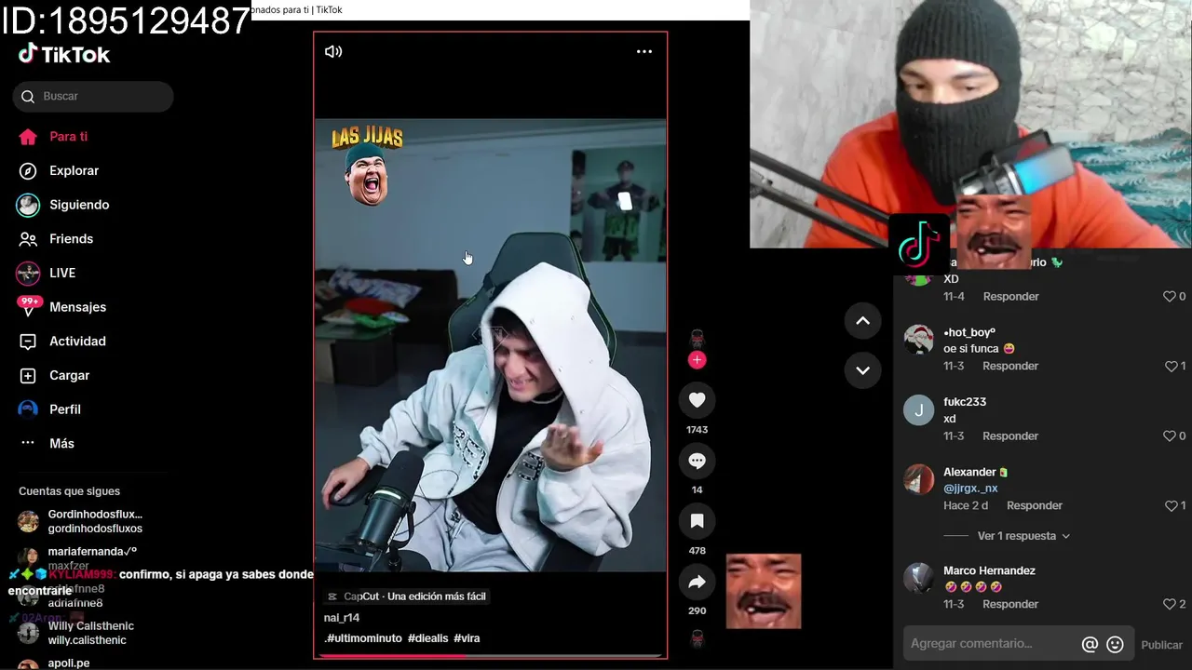The height and width of the screenshot is (670, 1192).
Task: Open Cargar upload page
Action: click(69, 376)
